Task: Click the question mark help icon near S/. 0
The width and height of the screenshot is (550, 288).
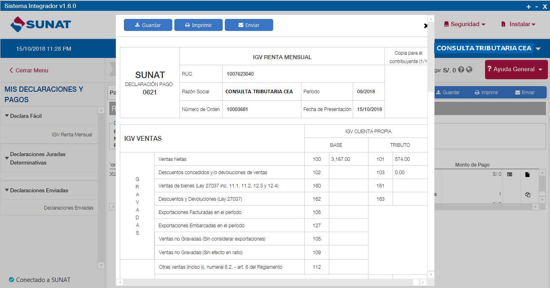Action: [x=461, y=70]
